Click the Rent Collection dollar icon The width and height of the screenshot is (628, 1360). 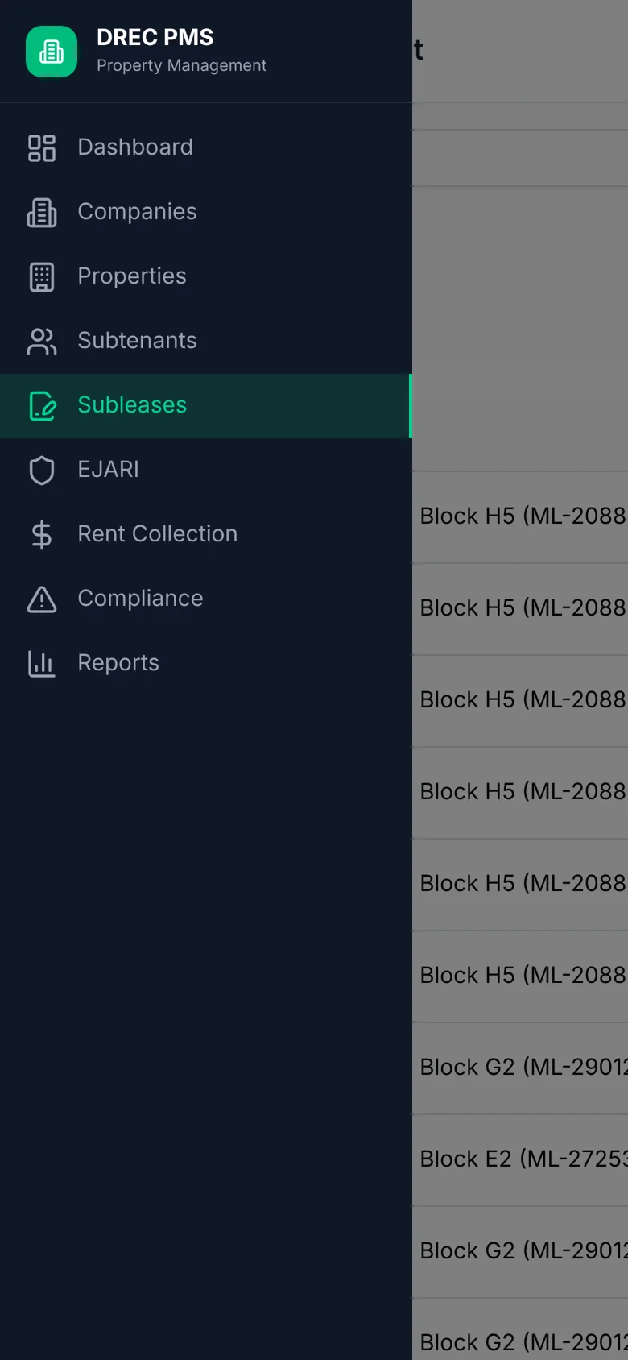[x=42, y=535]
